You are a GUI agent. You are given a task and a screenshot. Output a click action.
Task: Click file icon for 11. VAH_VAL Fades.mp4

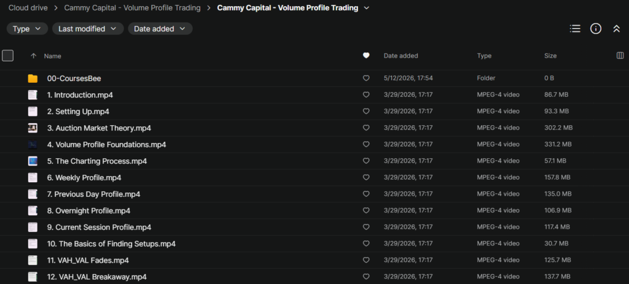click(x=33, y=260)
